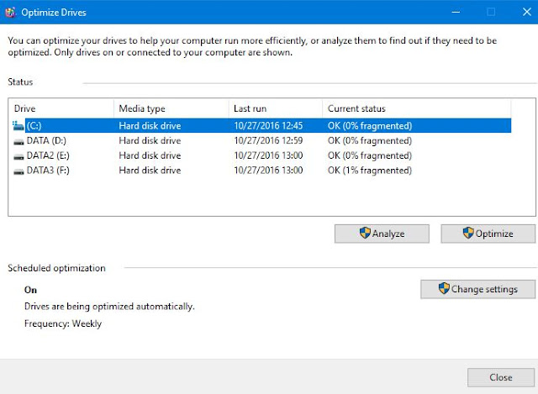The width and height of the screenshot is (538, 394).
Task: Click the DATA (D:) drive icon
Action: [x=18, y=142]
